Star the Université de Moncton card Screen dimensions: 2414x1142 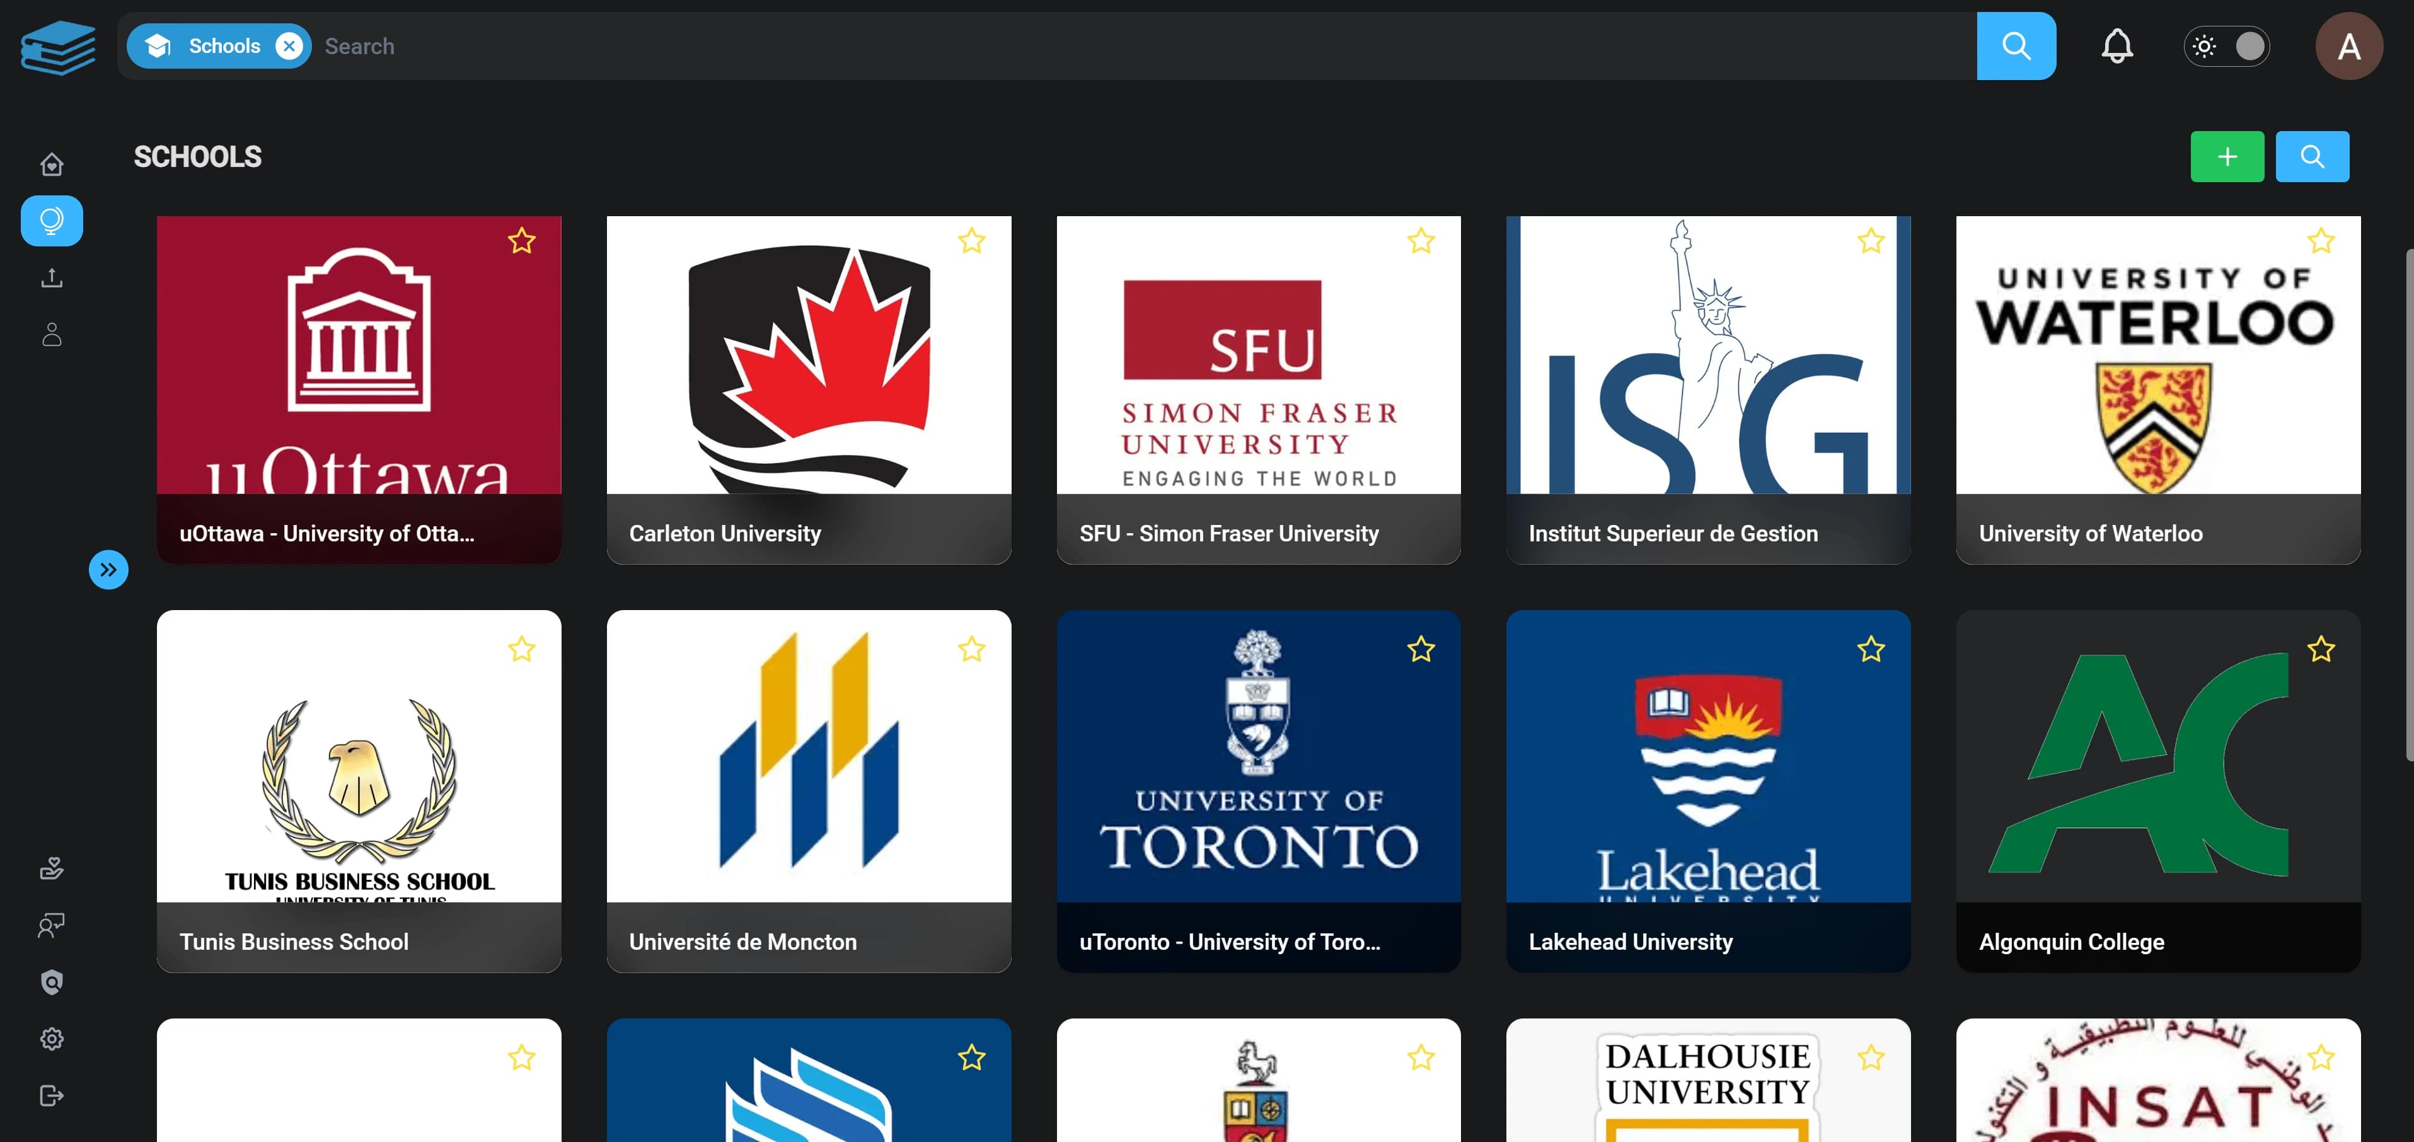pos(972,649)
